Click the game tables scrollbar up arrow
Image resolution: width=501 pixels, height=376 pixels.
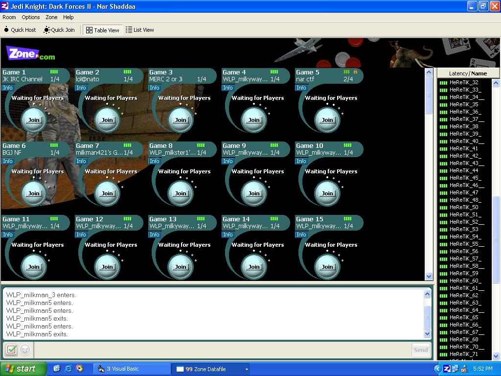pyautogui.click(x=429, y=72)
